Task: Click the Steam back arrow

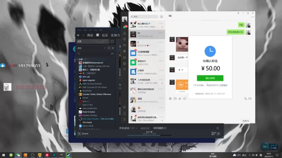Action: point(78,35)
